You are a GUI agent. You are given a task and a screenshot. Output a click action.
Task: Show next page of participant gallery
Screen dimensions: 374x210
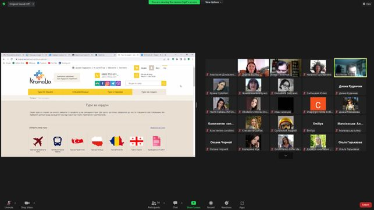[286, 155]
